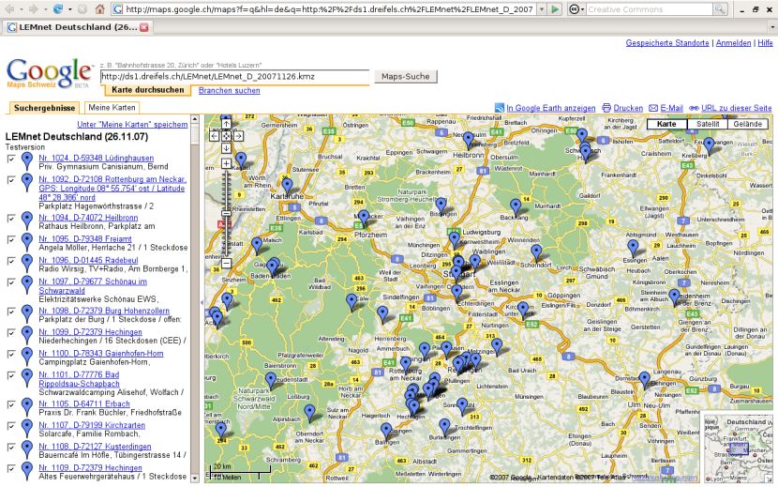Viewport: 778px width, 487px height.
Task: Open the Branchen suchen link
Action: [230, 90]
